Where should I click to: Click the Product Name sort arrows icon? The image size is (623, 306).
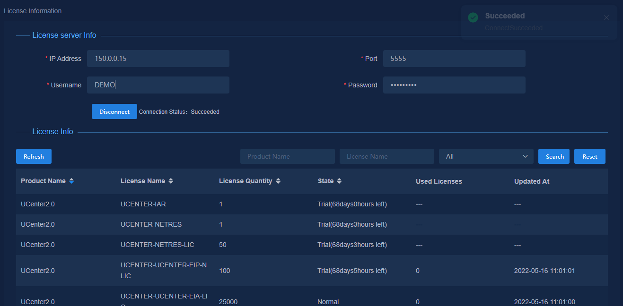coord(71,181)
